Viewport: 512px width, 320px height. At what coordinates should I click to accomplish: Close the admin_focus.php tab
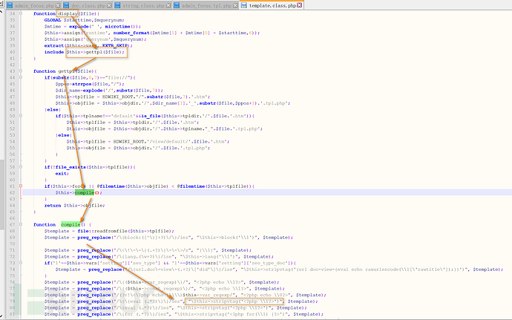coord(58,5)
